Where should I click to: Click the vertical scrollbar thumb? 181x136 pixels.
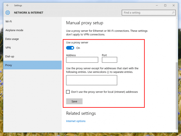(177, 96)
